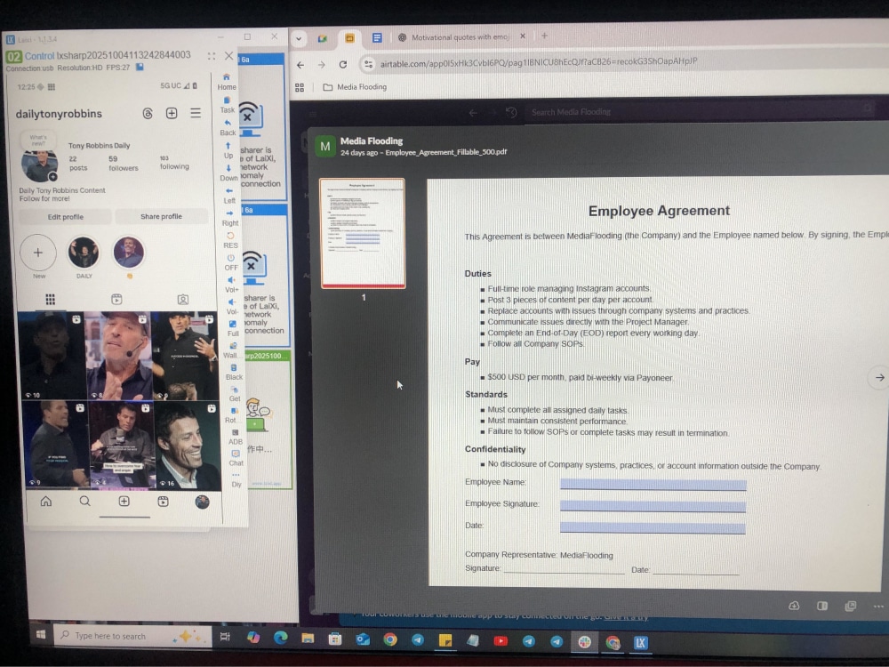Toggle the OFF power control in Laixi

[x=231, y=262]
